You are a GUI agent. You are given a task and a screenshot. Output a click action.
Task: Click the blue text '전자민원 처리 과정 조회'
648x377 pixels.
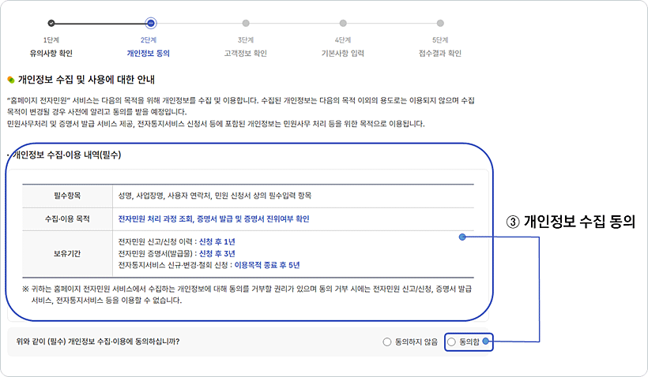click(156, 219)
